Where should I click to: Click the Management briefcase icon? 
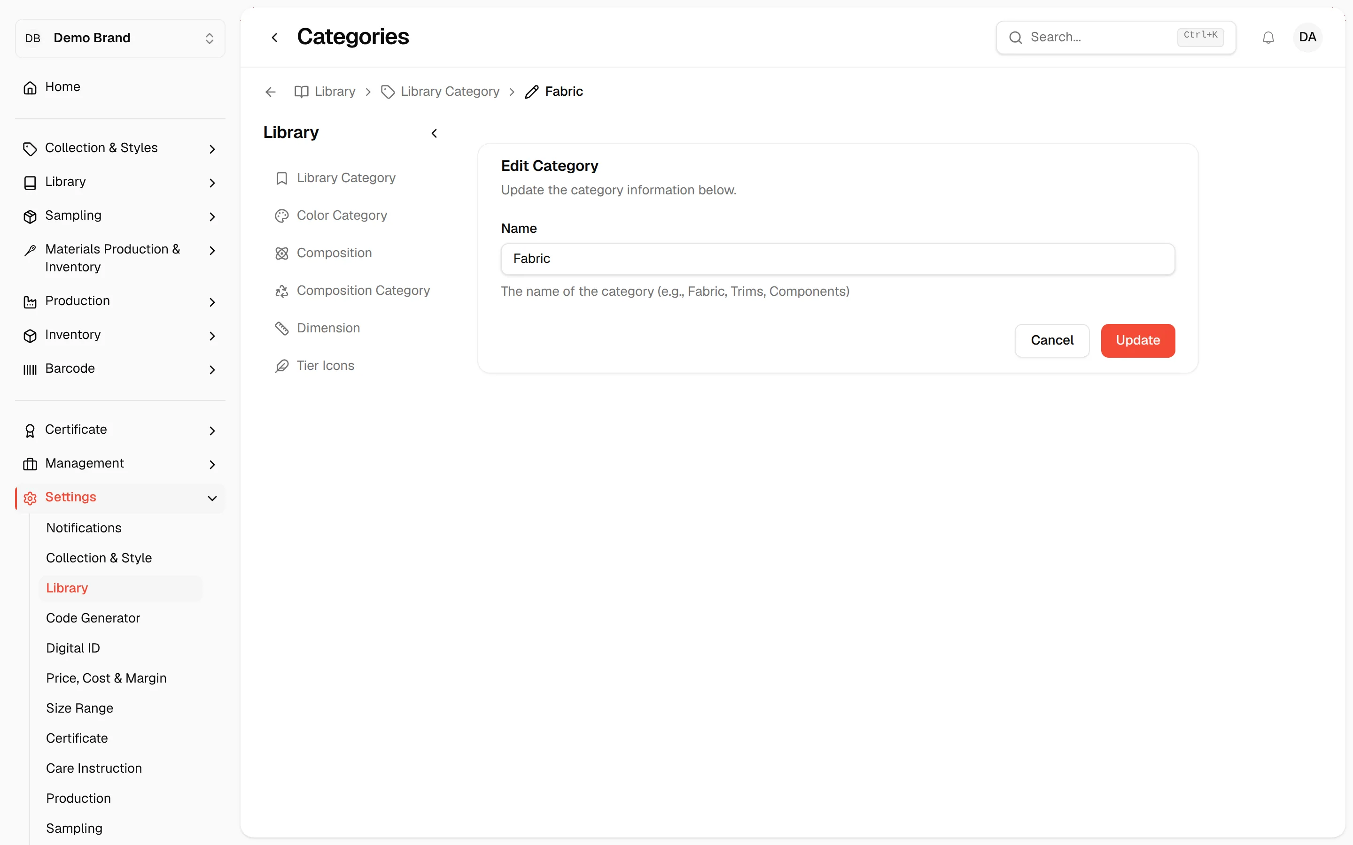30,464
